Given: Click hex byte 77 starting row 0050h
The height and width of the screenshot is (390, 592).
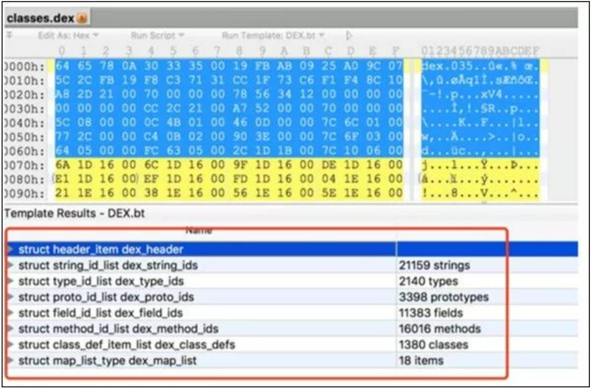Looking at the screenshot, I should coord(62,137).
